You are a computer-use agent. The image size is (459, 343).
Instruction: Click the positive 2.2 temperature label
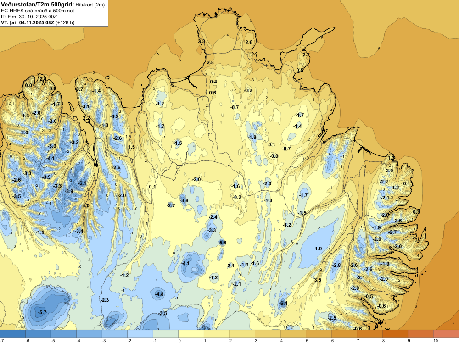click(87, 118)
